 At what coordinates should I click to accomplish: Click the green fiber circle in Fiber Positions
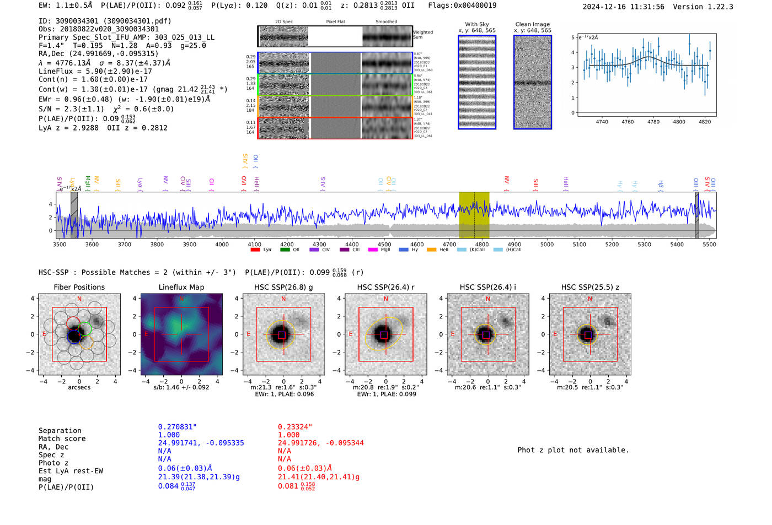84,329
